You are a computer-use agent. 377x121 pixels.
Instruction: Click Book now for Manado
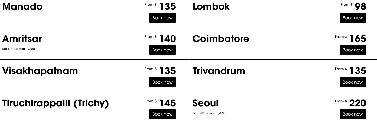click(x=162, y=18)
